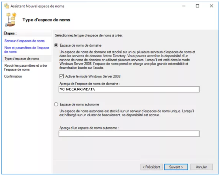
Task: Open Serveur d'espaces de noms step
Action: [24, 41]
